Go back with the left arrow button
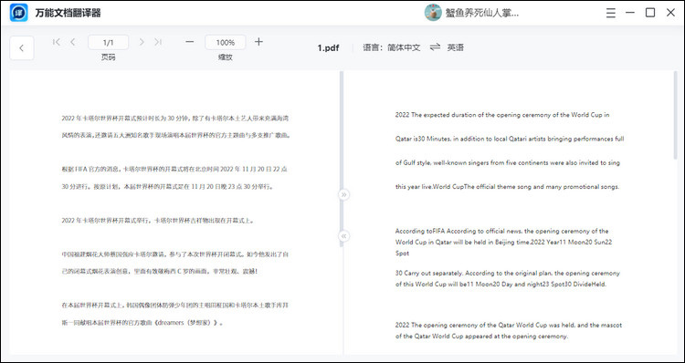Viewport: 685px width, 363px height. (x=21, y=48)
